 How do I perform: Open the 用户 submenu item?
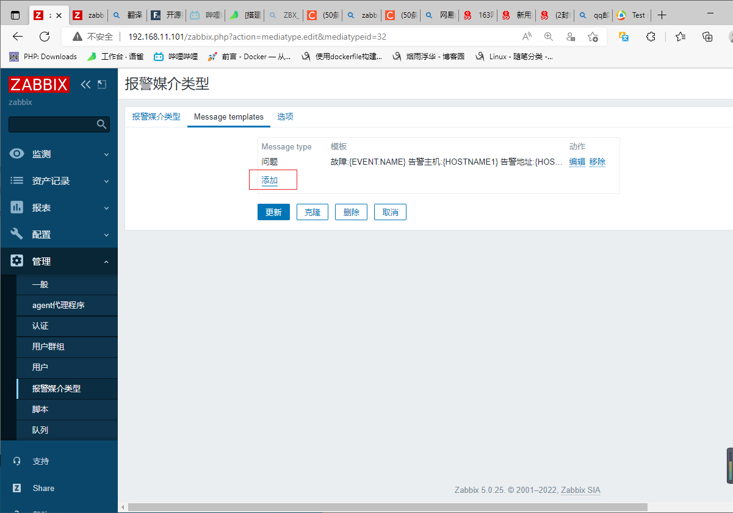click(x=67, y=368)
